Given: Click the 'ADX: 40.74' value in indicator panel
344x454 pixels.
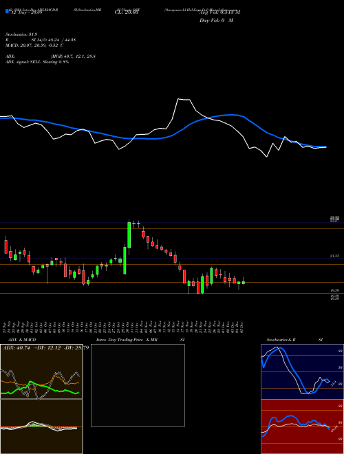Looking at the screenshot, I should click(17, 348).
